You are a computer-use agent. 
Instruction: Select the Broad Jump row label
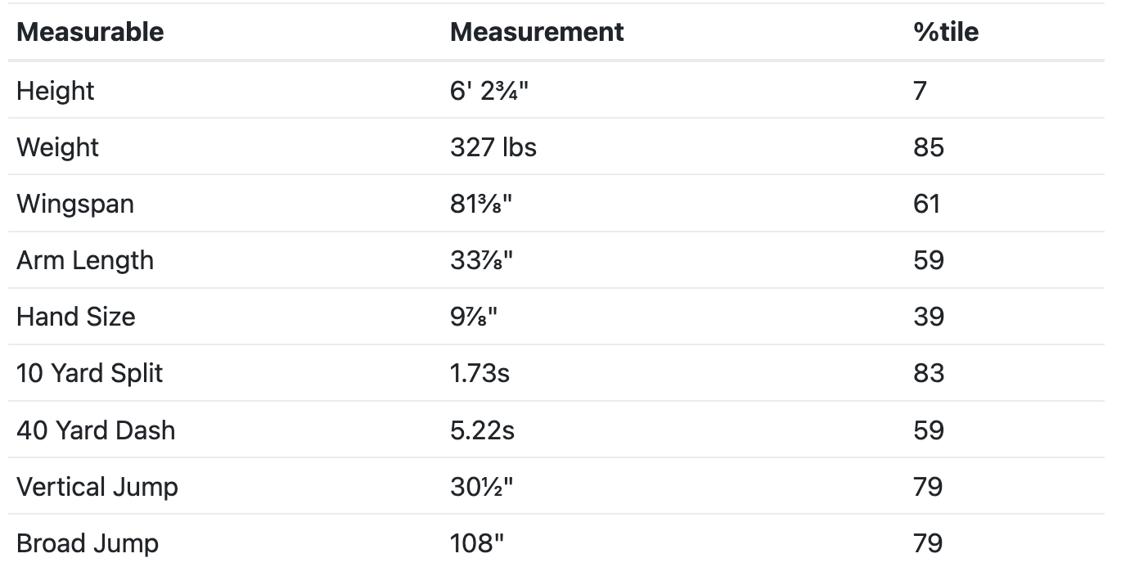pos(88,543)
